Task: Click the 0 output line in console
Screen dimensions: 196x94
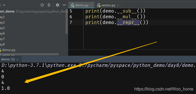Action: point(3,77)
